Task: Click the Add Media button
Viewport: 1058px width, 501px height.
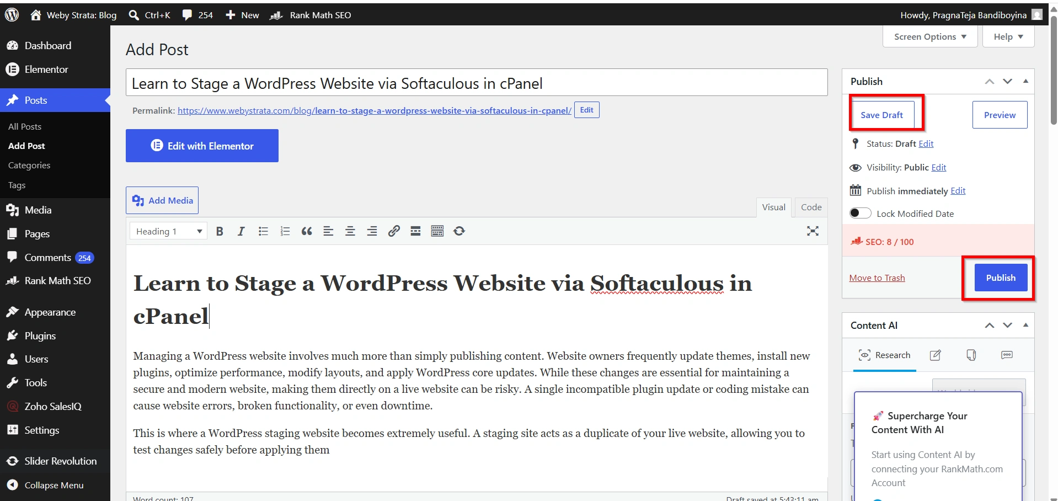Action: (162, 200)
